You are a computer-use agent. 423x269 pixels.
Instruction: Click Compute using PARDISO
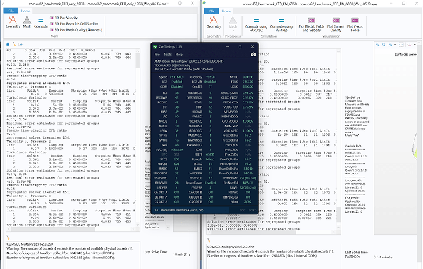(x=256, y=24)
